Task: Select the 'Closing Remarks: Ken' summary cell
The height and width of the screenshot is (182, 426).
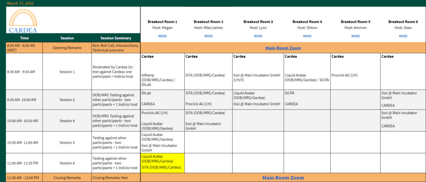Action: (x=116, y=178)
